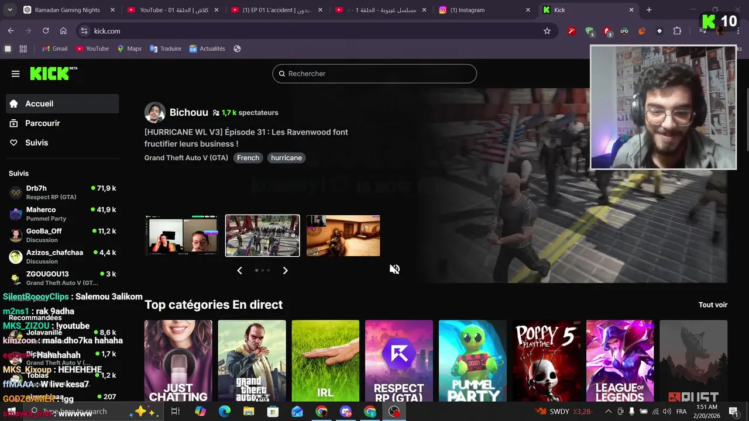Select the highlighted GTA crowd carousel thumbnail

click(x=263, y=236)
